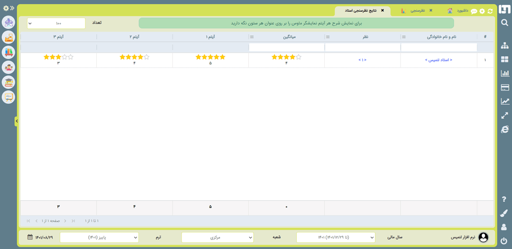Open the grid tiles icon in sidebar
The height and width of the screenshot is (249, 512).
[x=505, y=60]
